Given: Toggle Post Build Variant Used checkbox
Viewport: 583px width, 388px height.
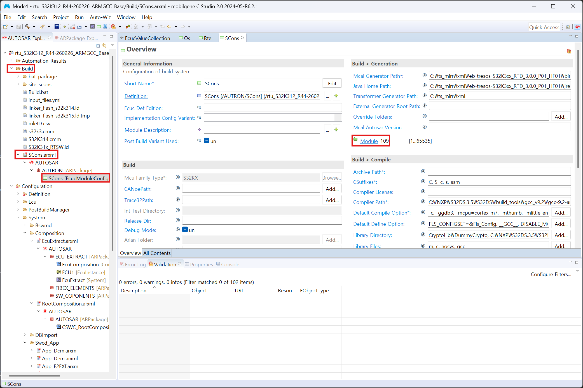Looking at the screenshot, I should coord(207,141).
